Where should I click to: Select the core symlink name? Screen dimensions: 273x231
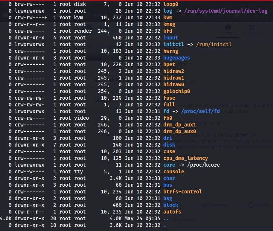click(169, 165)
